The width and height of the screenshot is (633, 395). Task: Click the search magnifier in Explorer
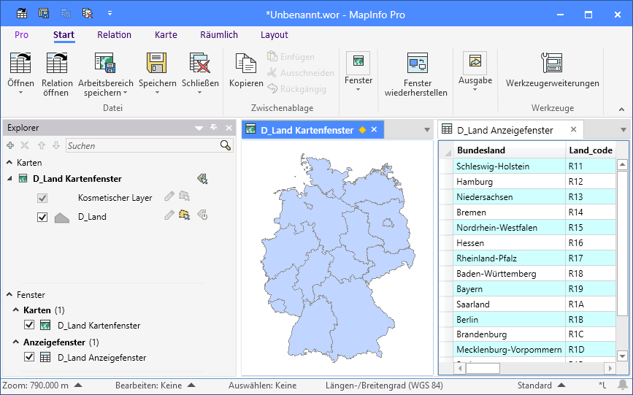pos(226,145)
